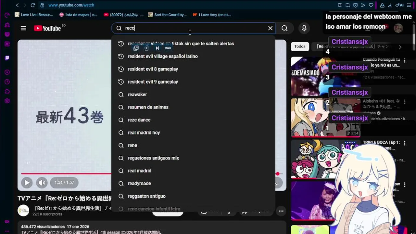Open the AI assistant toolbar button
The height and width of the screenshot is (234, 416).
pos(399,5)
